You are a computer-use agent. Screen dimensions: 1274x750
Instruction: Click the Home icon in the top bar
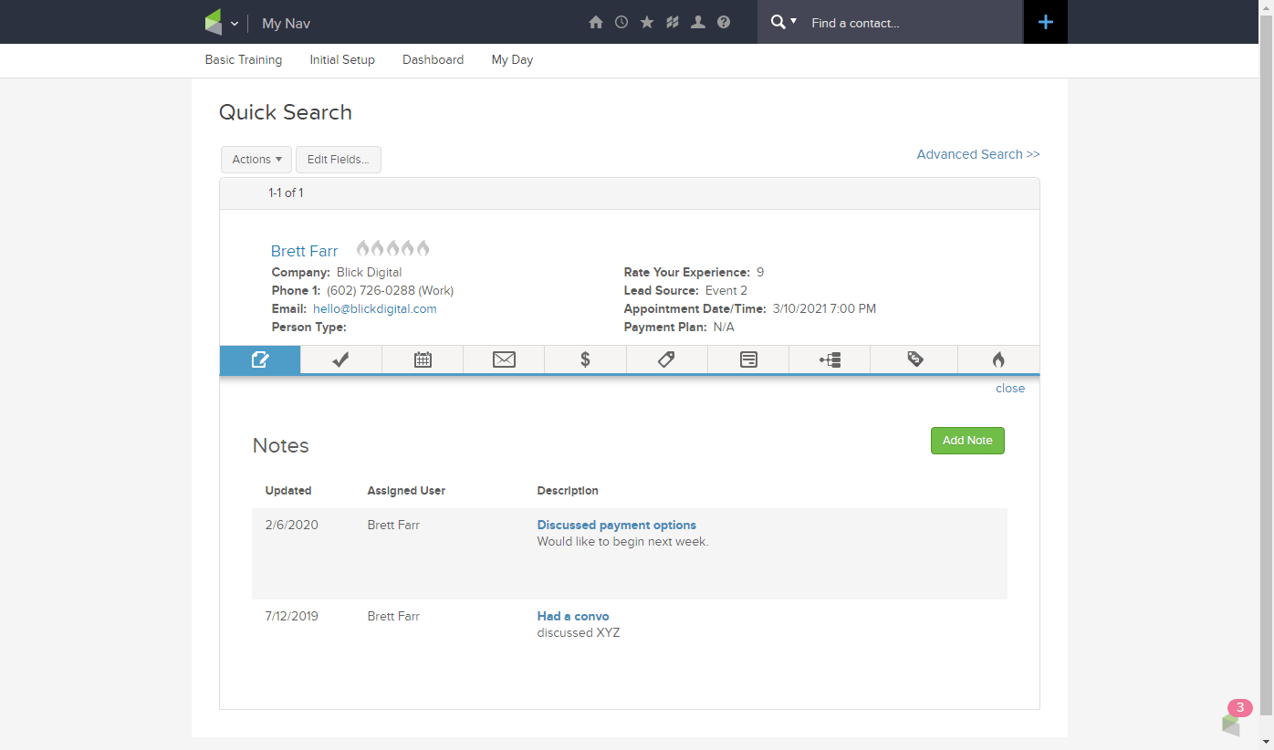pyautogui.click(x=596, y=22)
